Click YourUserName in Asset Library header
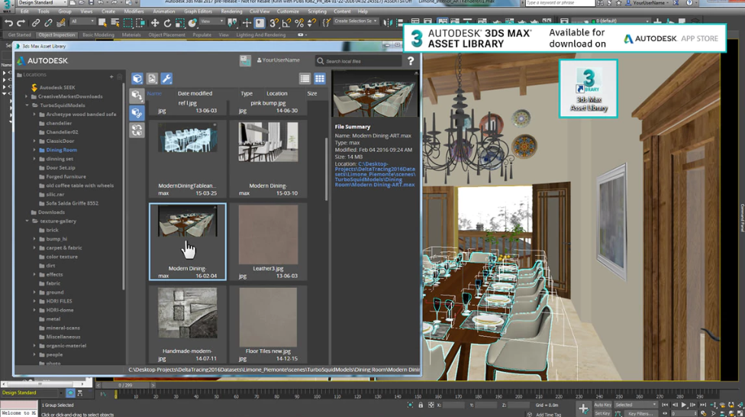 279,60
